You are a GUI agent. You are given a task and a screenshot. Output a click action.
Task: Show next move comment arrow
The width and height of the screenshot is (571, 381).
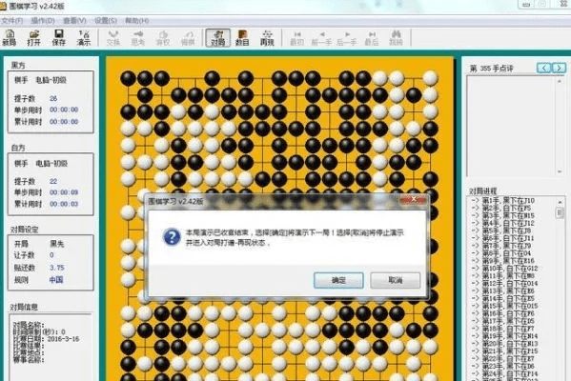point(559,68)
